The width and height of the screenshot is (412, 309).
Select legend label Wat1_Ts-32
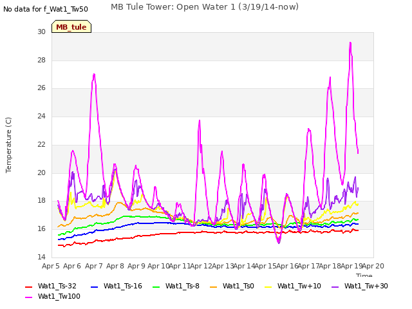57,286
